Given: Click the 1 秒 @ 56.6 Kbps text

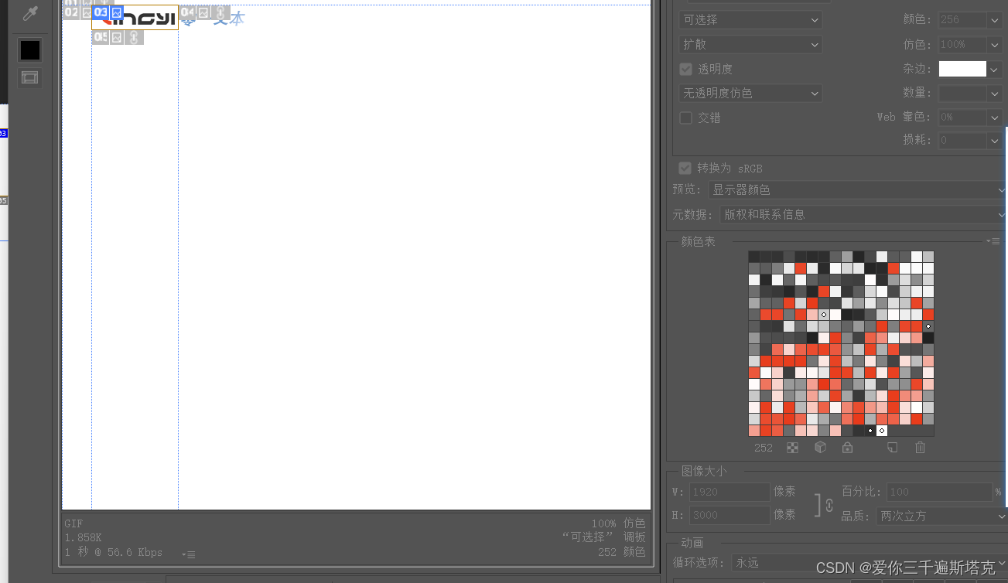Looking at the screenshot, I should click(x=114, y=552).
